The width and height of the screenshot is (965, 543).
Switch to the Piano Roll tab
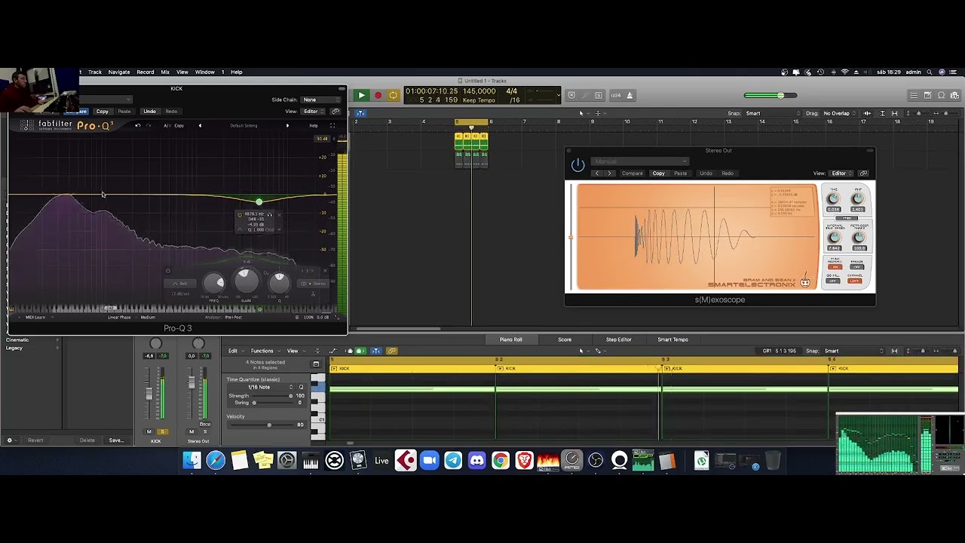(510, 339)
